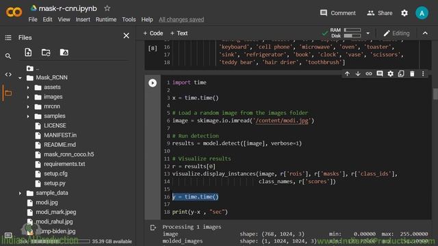Click the Colab logo

coord(14,12)
